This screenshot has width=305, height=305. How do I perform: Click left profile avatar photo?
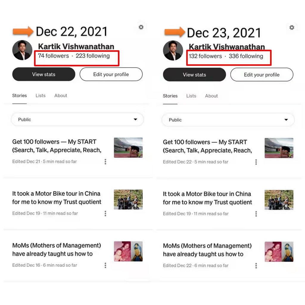pos(22,50)
